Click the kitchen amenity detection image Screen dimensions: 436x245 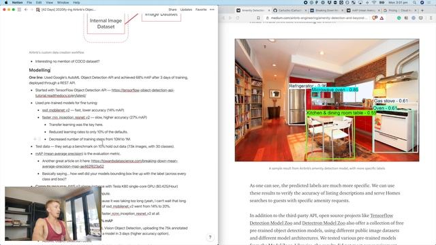[327, 100]
